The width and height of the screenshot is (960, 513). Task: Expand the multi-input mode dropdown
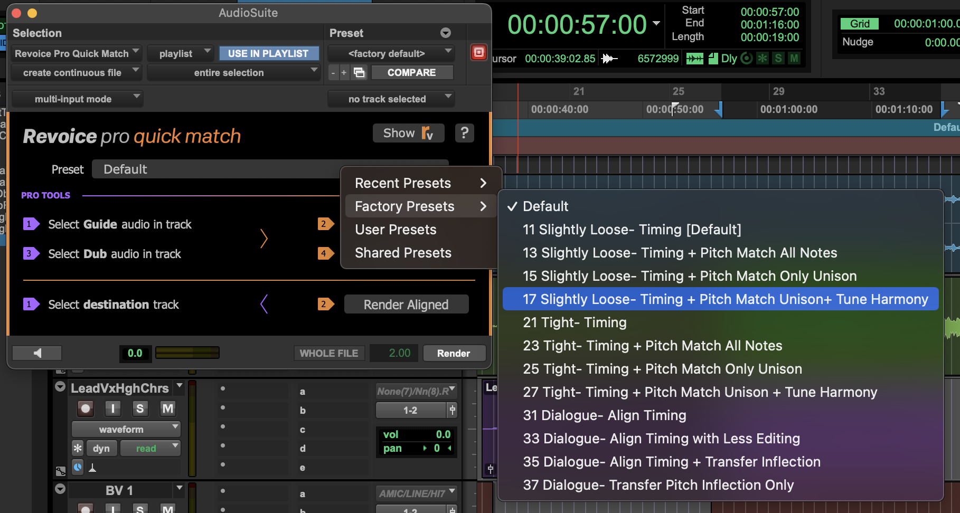point(77,99)
